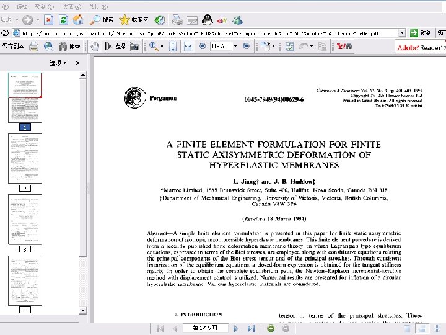Open the Edit menu in menu bar

tap(22, 7)
